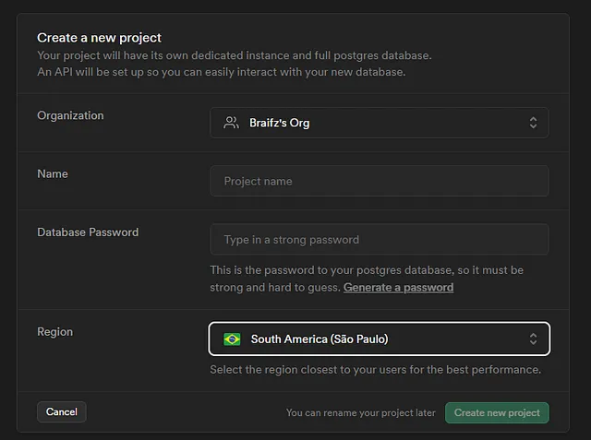This screenshot has height=440, width=591.
Task: Open the Braifz's Org organization dropdown
Action: point(379,123)
